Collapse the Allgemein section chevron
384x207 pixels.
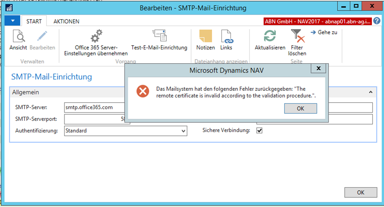(x=370, y=92)
